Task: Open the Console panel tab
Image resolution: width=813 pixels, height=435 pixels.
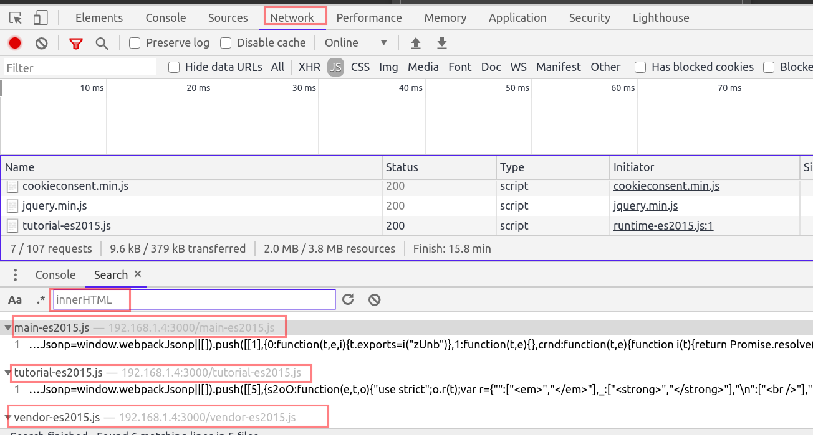Action: (x=165, y=17)
